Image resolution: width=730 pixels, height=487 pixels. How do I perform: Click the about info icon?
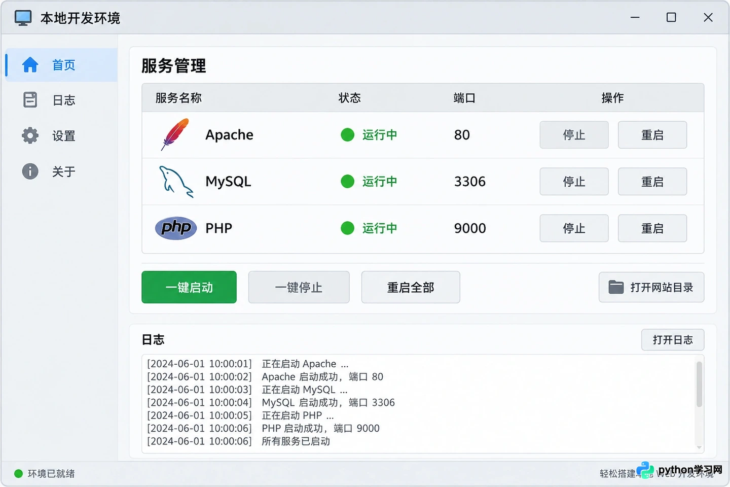click(x=30, y=171)
